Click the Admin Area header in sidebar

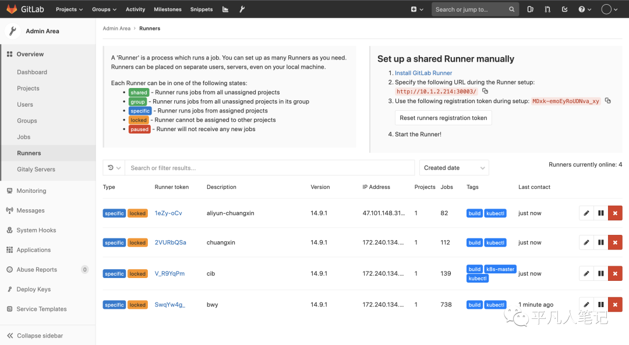pos(43,31)
